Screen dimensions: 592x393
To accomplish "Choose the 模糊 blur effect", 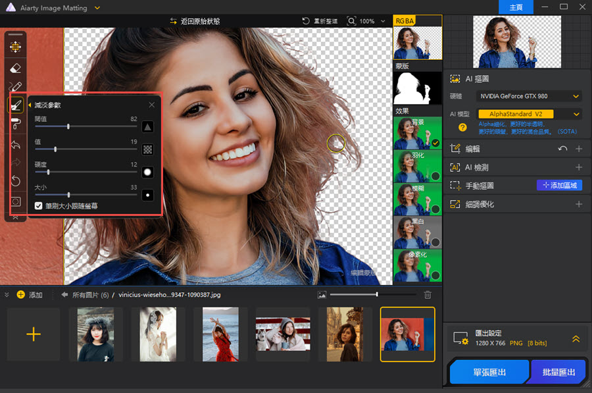I will [x=418, y=199].
